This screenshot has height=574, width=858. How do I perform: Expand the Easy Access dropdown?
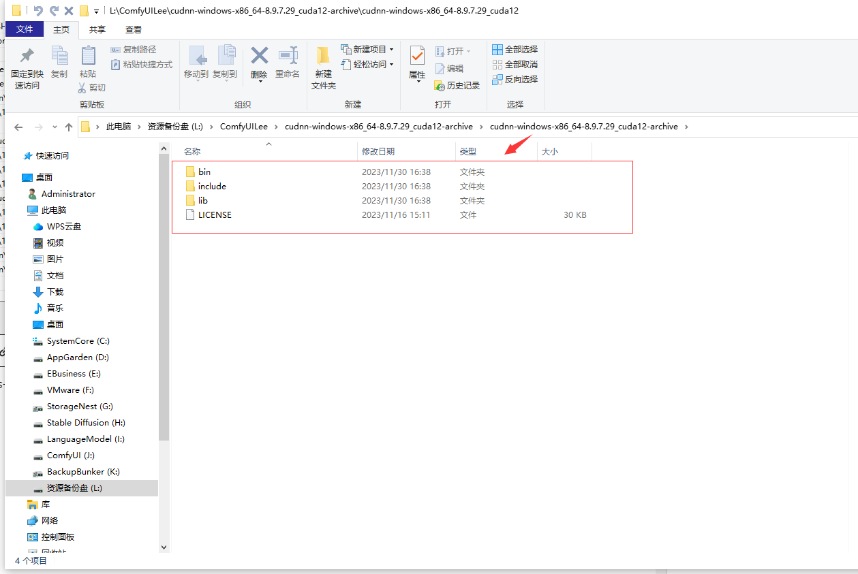367,64
